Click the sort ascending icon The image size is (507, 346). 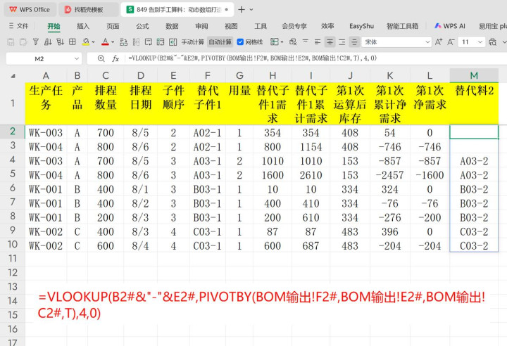pos(48,42)
